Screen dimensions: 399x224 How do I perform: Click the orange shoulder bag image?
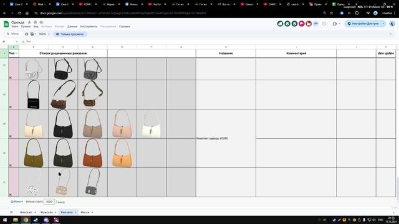point(122,153)
